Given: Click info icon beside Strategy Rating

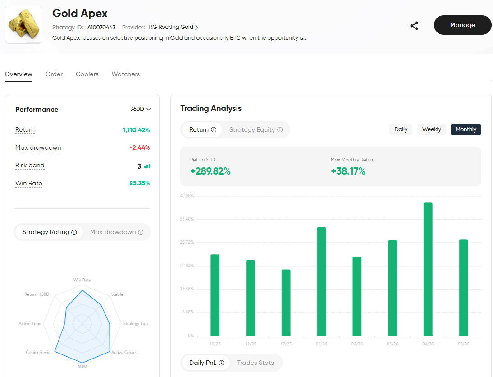Looking at the screenshot, I should (74, 232).
